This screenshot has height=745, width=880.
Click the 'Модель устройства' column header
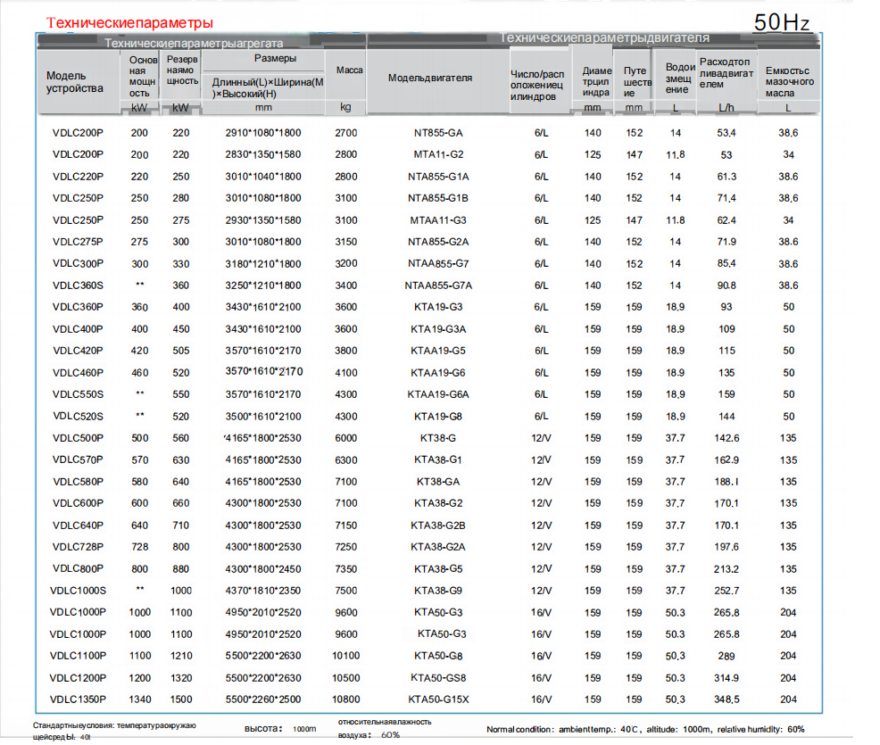click(x=75, y=82)
